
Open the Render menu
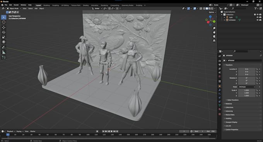16,5
